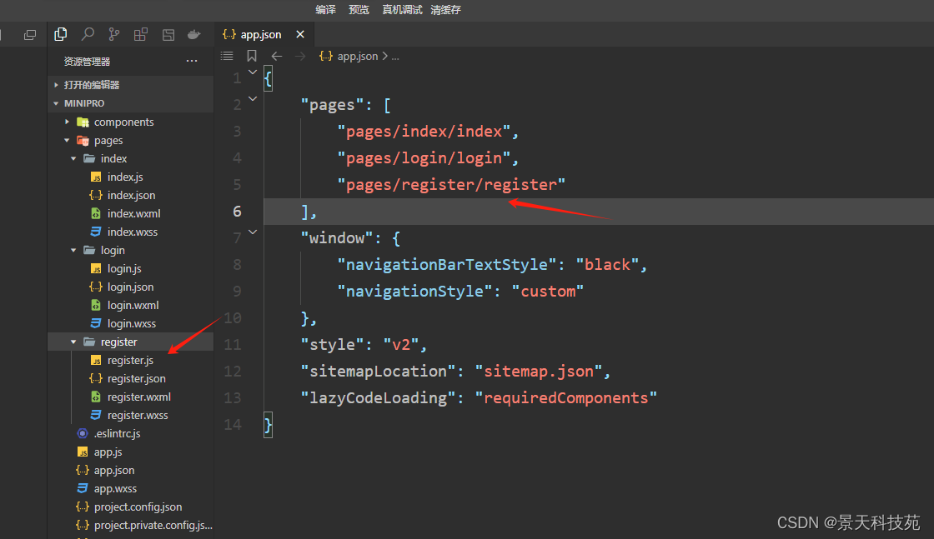Collapse the MINIPRO project section

tap(56, 103)
